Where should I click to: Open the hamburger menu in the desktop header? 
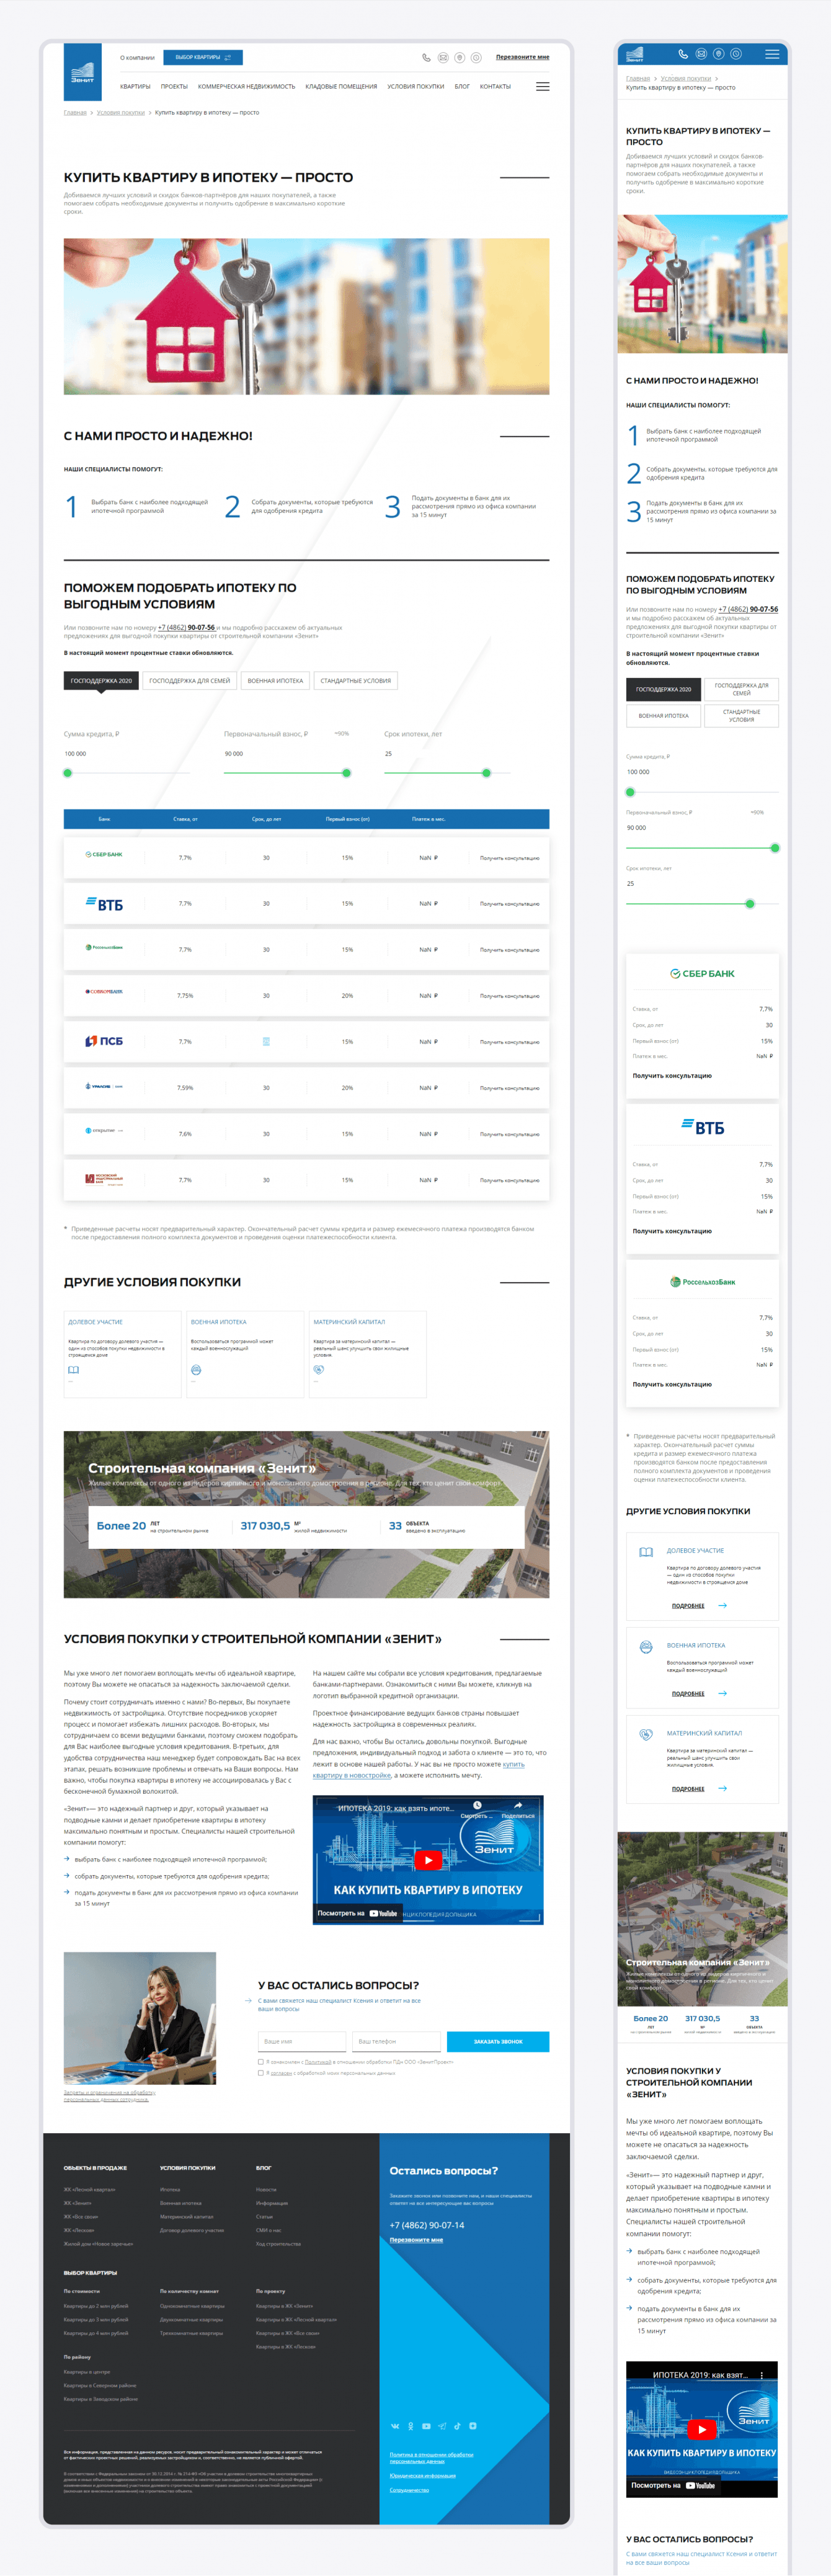click(x=542, y=87)
